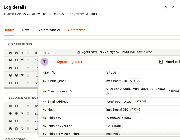
Task: Click plus icon in last resource row 'w'
Action: click(10, 129)
